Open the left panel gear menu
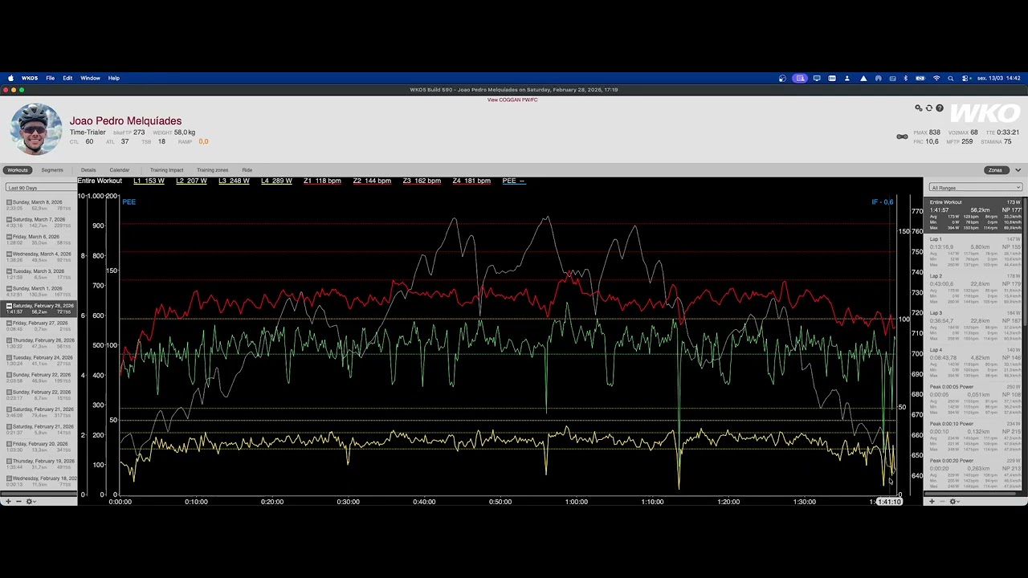This screenshot has height=578, width=1028. 31,502
